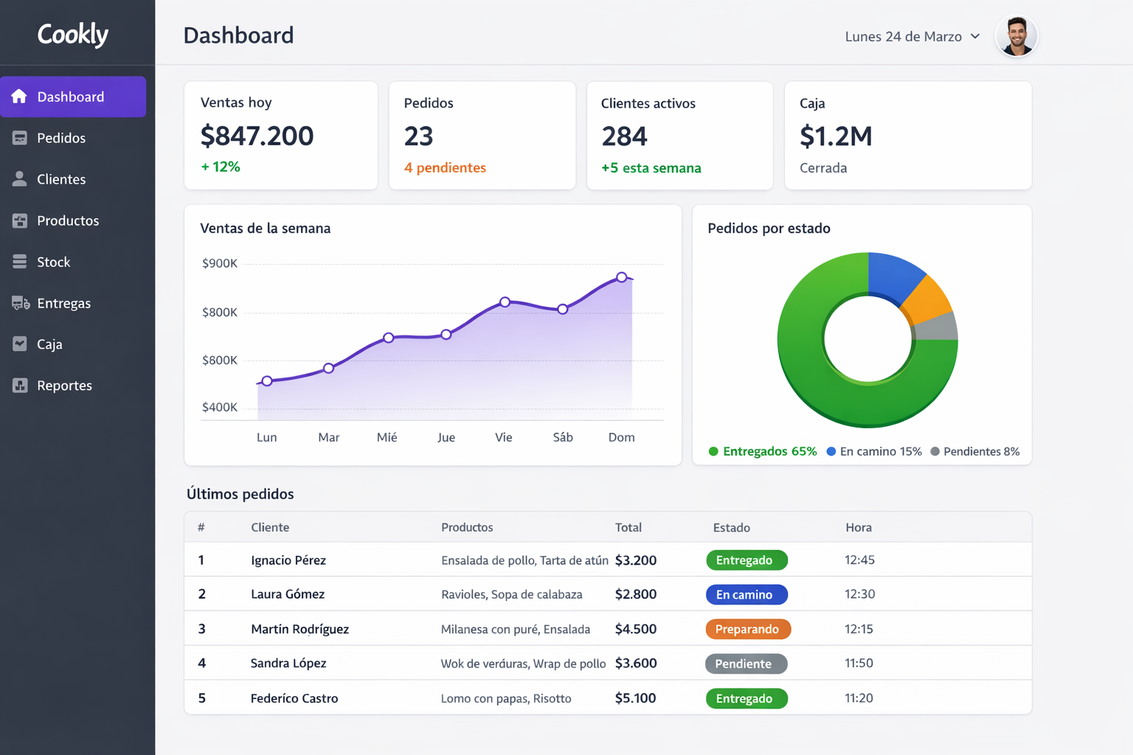
Task: Expand the date dropdown chevron
Action: pos(975,36)
